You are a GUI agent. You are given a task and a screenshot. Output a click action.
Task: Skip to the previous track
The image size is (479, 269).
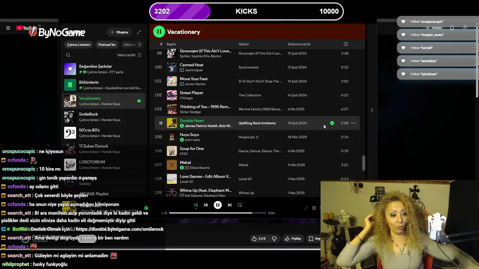pyautogui.click(x=206, y=205)
